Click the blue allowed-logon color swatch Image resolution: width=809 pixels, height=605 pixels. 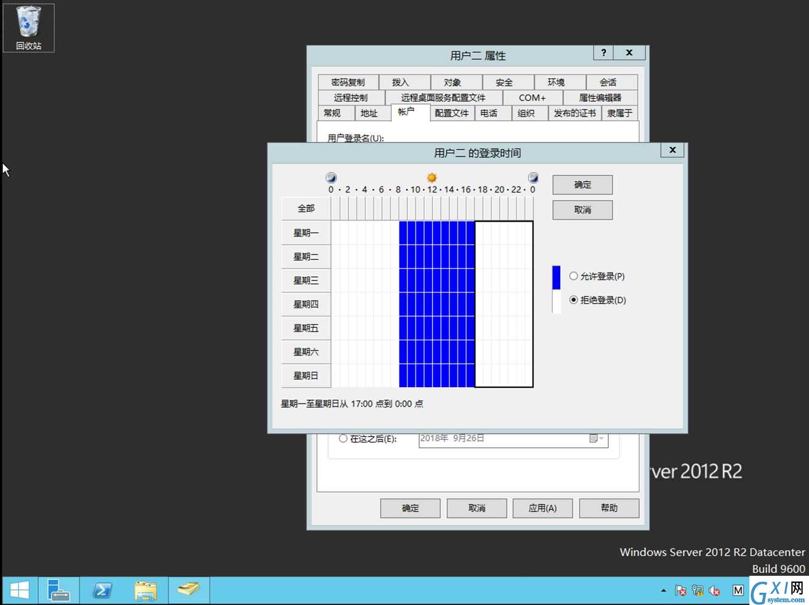click(x=557, y=278)
